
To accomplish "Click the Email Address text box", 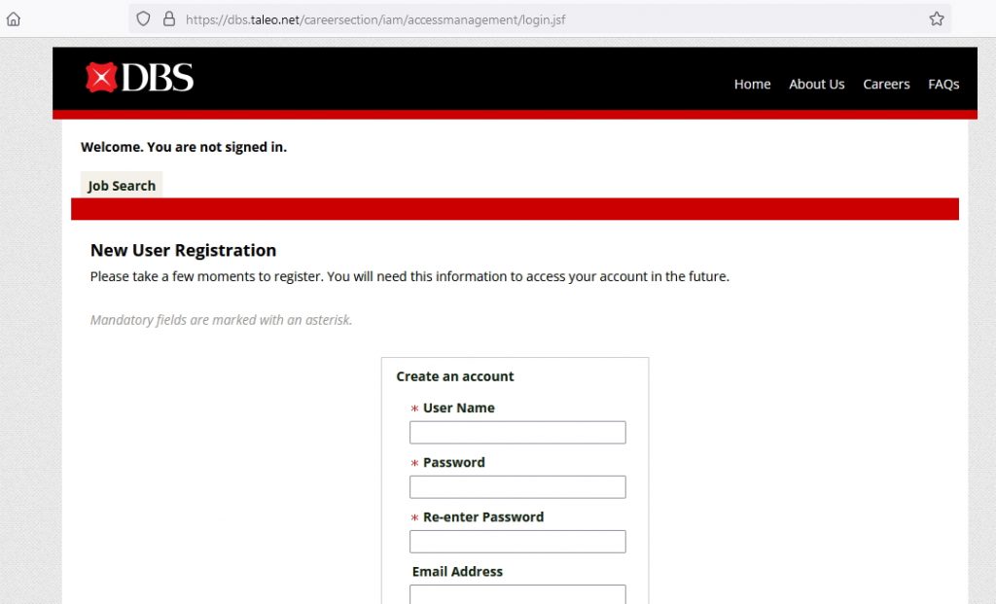I will pos(517,594).
